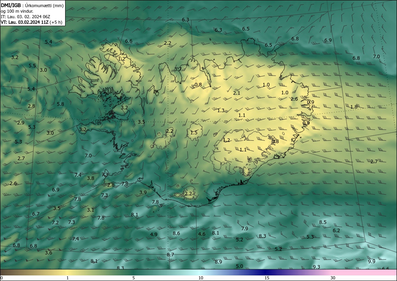Click the map value '3.7'
Screen dimensions: 397x281
point(178,69)
